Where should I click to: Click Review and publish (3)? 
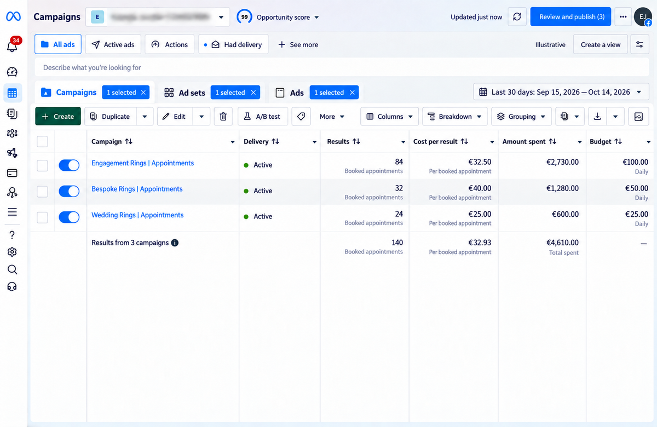point(572,17)
